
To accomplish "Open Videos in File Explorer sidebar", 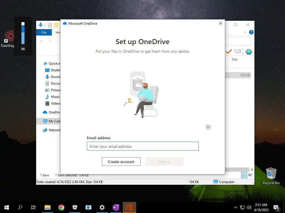I will point(53,103).
